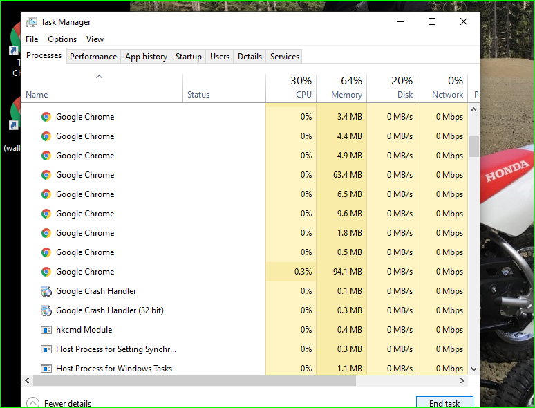Select the Google Chrome row using 9.6 MB
The height and width of the screenshot is (408, 535).
[x=245, y=214]
